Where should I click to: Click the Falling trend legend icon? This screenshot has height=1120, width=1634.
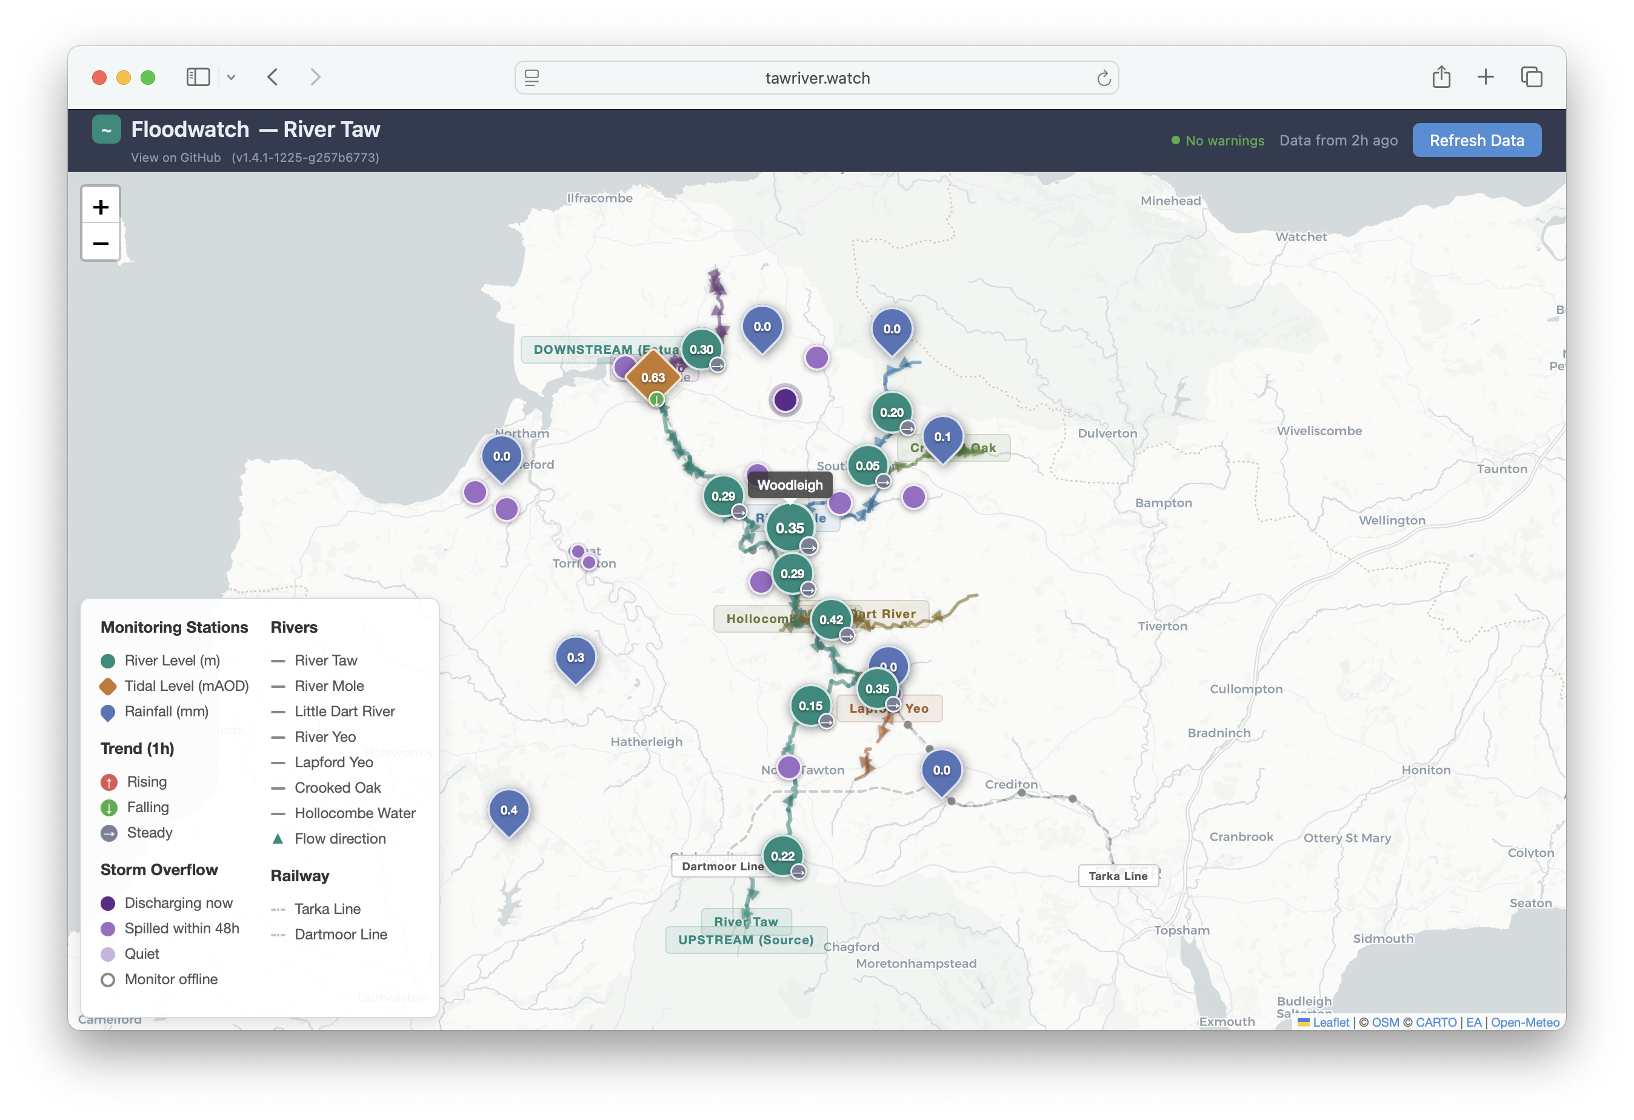108,808
